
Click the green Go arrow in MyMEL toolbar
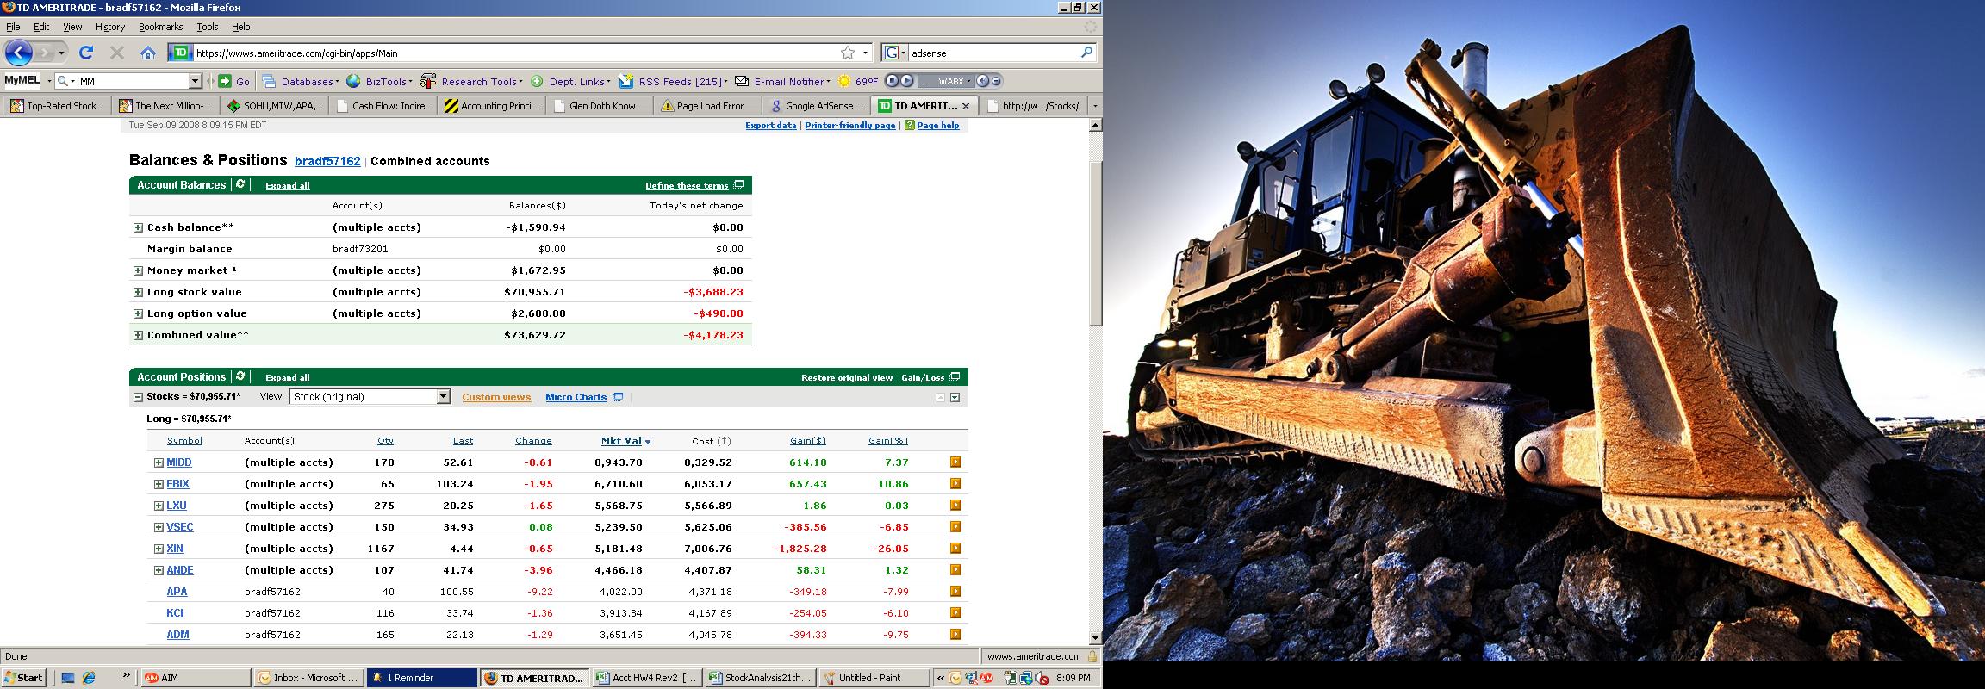226,81
